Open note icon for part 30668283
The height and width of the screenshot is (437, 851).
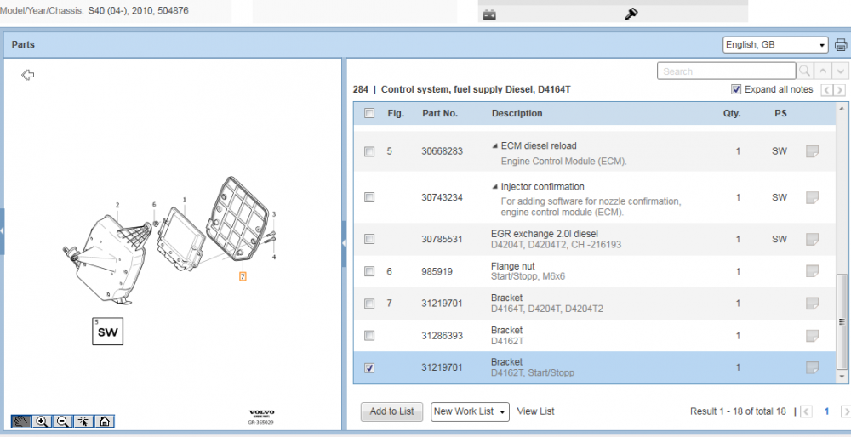812,151
